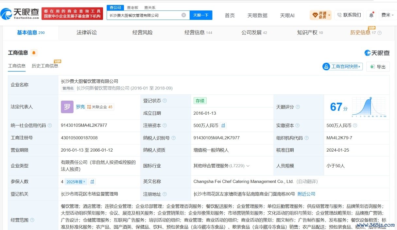Open the 关联企业 45 tag

[100, 107]
